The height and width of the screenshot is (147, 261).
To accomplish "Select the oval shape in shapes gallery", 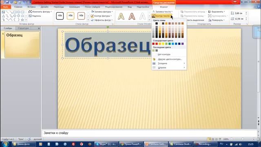I will coord(19,12).
